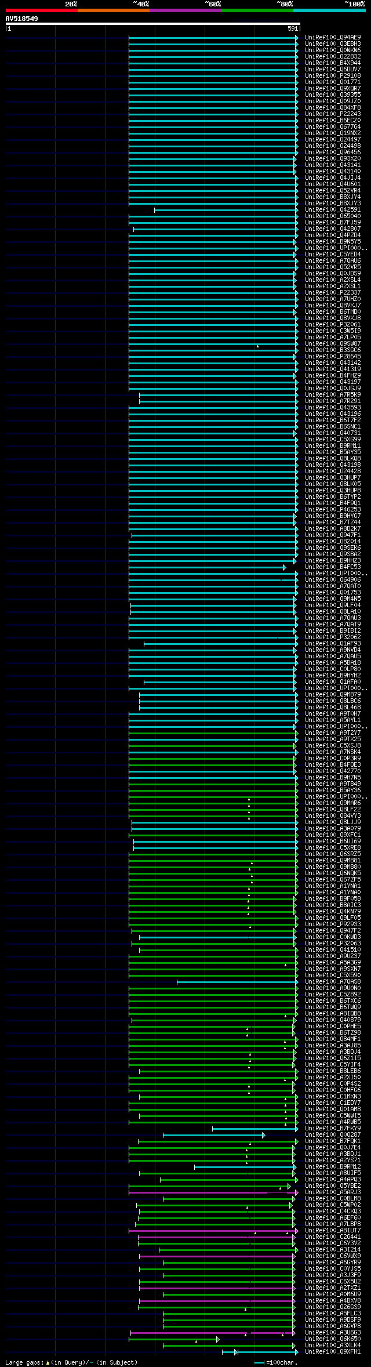Screen dimensions: 371x1367
Task: Select hit label UniRef100_B7FKY9
Action: point(333,1128)
